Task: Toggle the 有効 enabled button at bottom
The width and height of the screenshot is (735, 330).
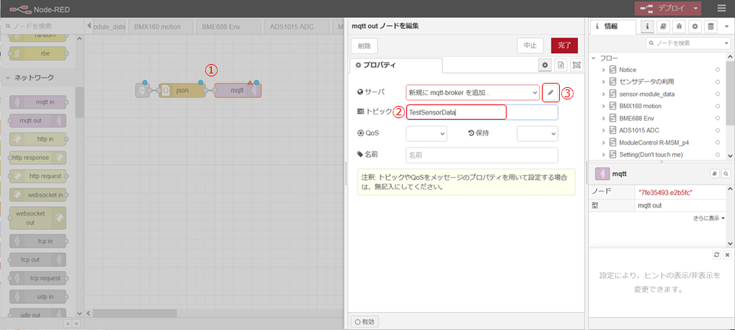Action: point(366,321)
